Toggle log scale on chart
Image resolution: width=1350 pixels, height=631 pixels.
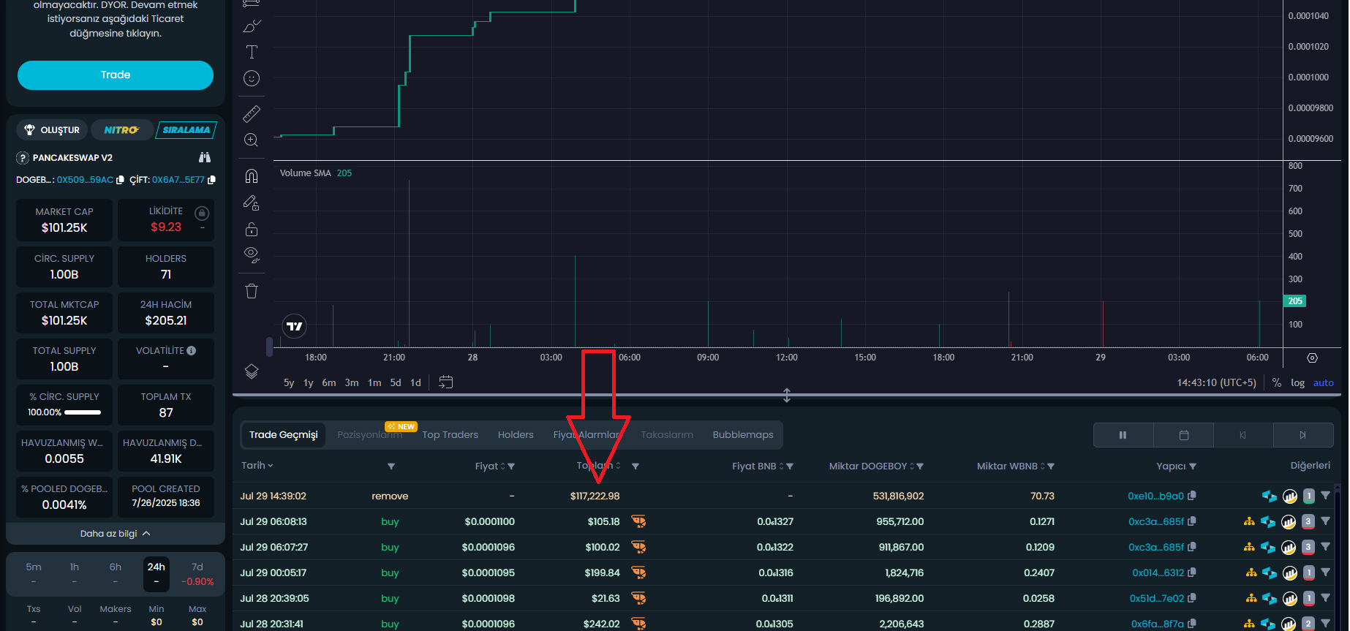(1297, 382)
